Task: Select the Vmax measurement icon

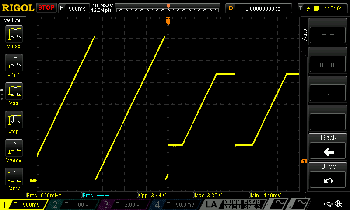Action: coord(13,37)
